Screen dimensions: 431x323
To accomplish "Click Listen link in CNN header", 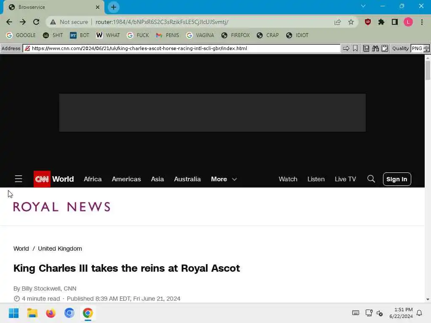I will pos(316,179).
